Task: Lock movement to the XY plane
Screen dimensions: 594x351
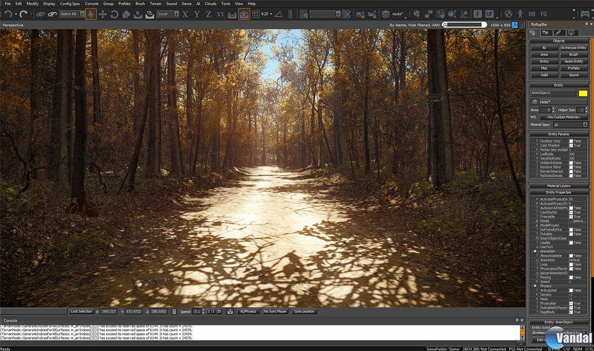Action: pos(220,15)
